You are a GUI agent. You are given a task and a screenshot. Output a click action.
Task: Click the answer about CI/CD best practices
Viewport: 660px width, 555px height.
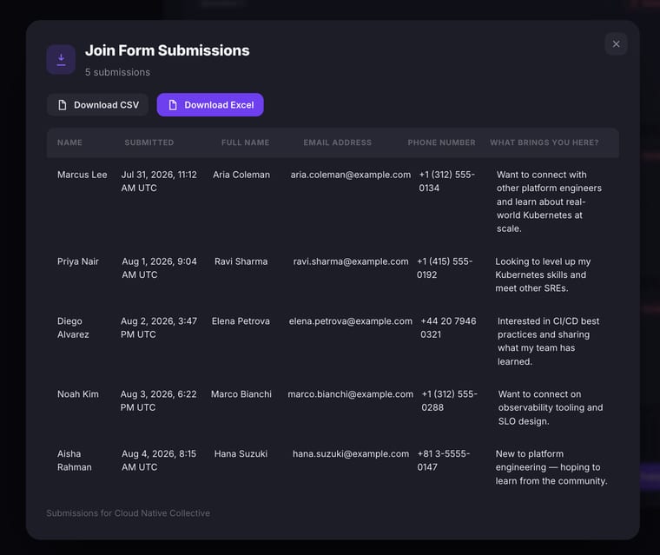(x=548, y=341)
